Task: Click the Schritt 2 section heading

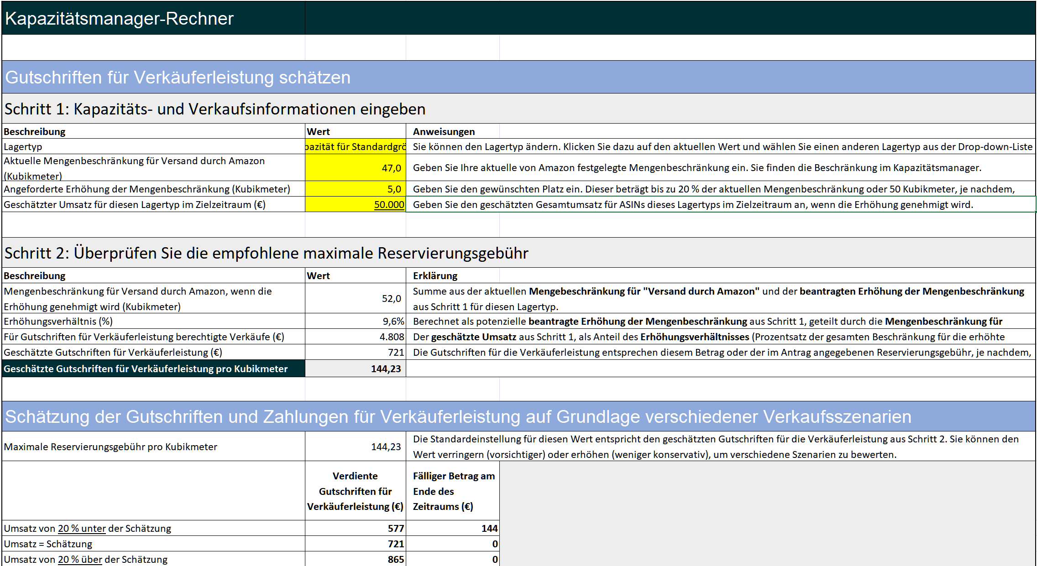Action: 266,253
